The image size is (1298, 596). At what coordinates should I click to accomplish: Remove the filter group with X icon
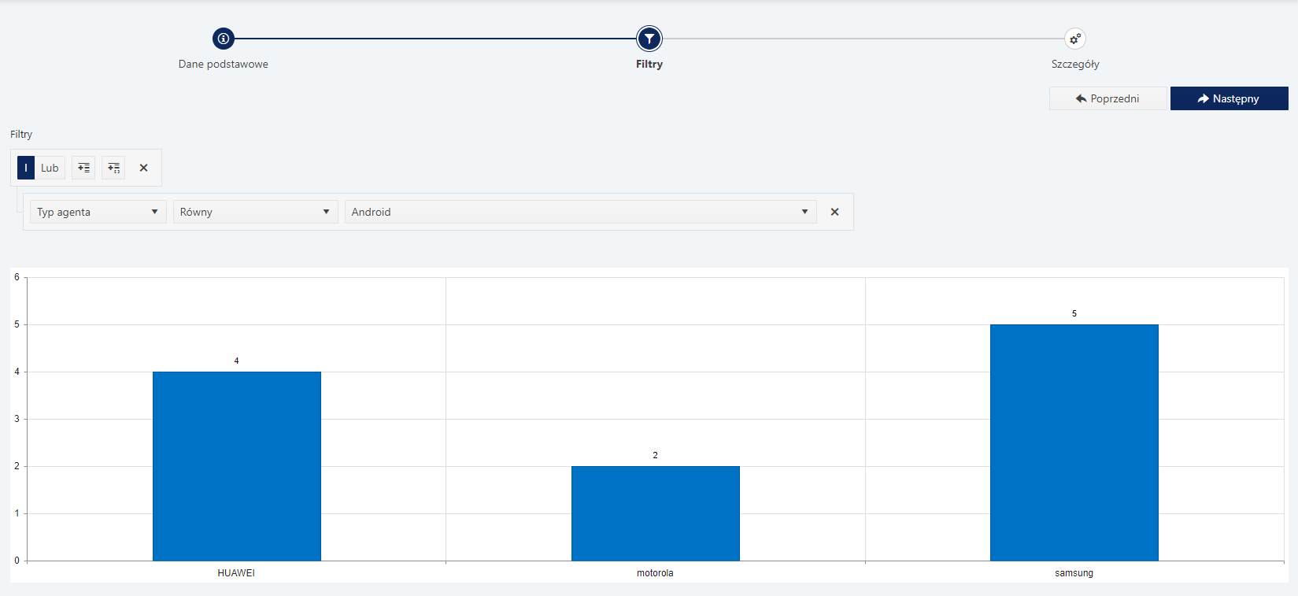143,168
